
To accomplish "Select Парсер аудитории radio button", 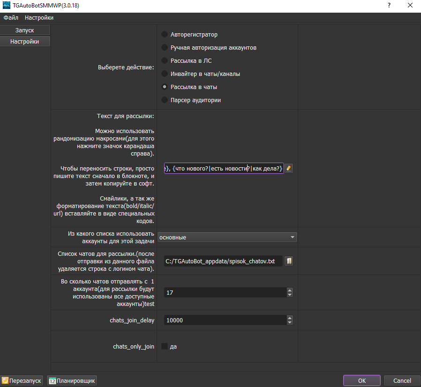I will tap(165, 100).
